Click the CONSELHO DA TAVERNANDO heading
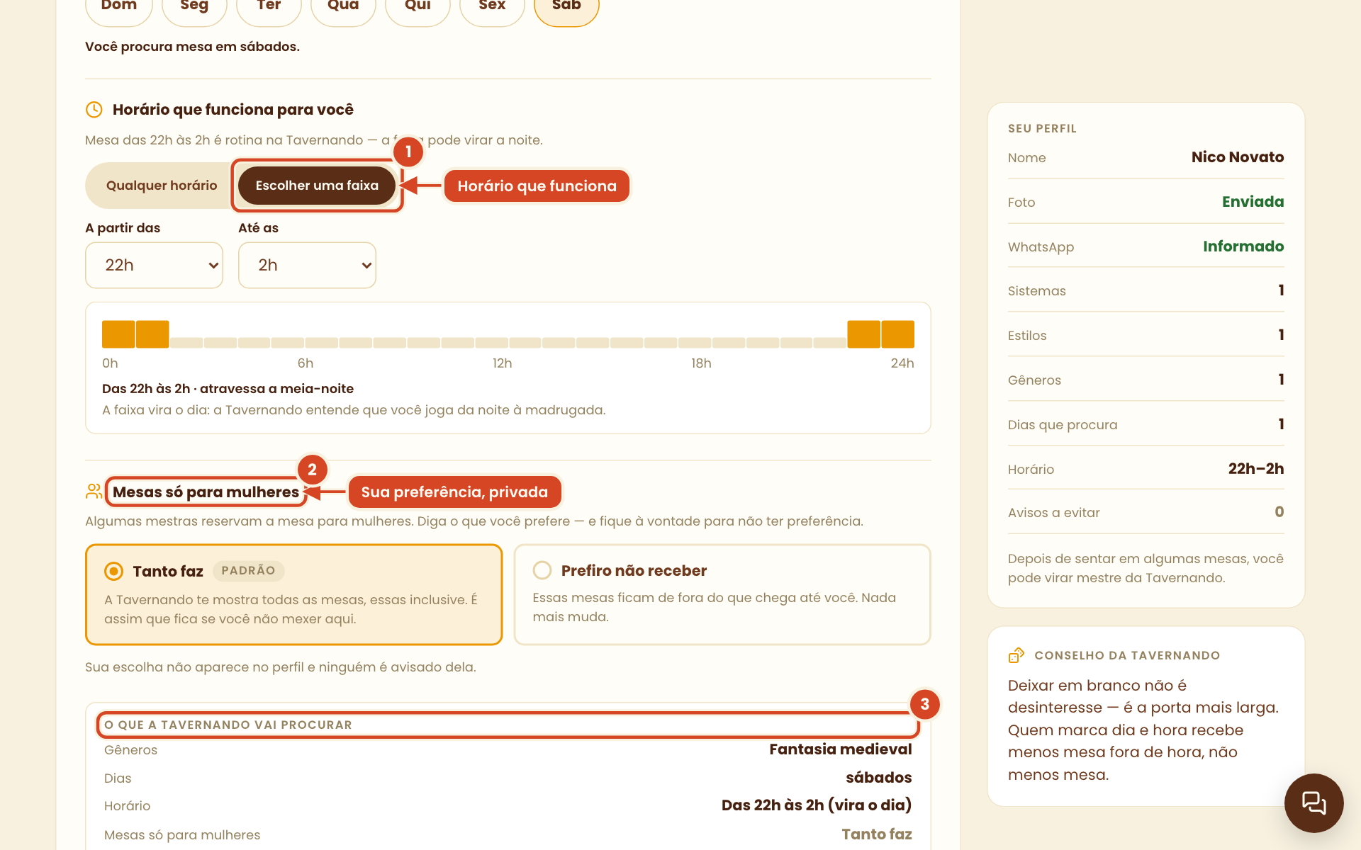Screen dimensions: 1361x850 pos(1127,656)
